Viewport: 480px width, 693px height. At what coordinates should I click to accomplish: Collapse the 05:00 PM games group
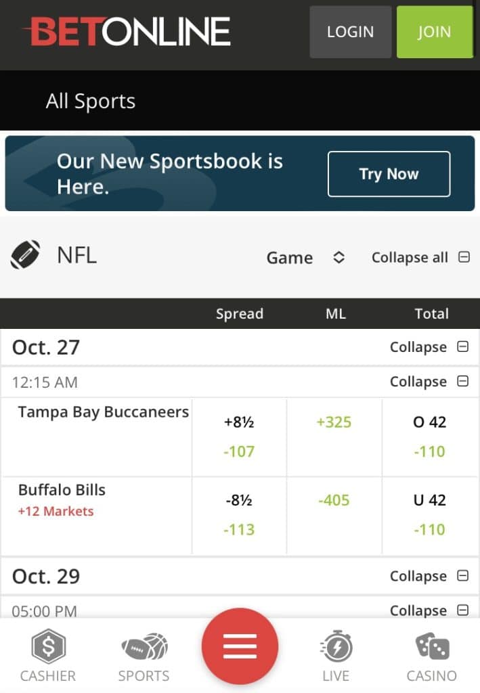(x=462, y=610)
